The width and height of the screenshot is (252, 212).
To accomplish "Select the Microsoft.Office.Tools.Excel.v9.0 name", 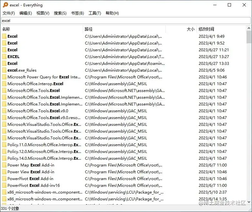I will point(38,111).
